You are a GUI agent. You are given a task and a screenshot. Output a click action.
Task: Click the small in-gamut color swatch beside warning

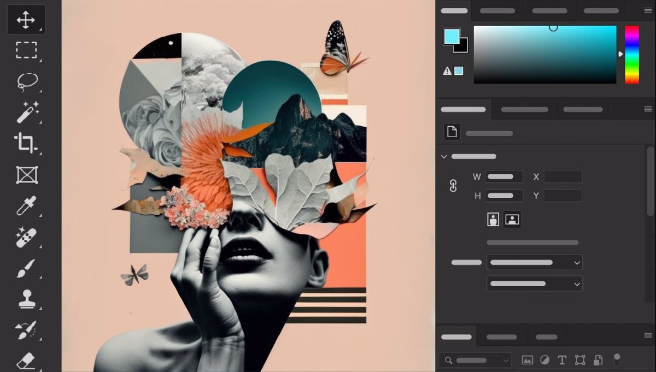pos(459,70)
